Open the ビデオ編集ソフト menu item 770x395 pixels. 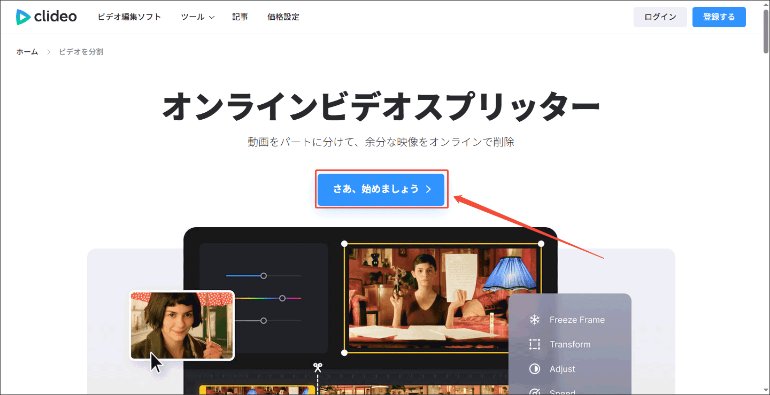coord(129,17)
